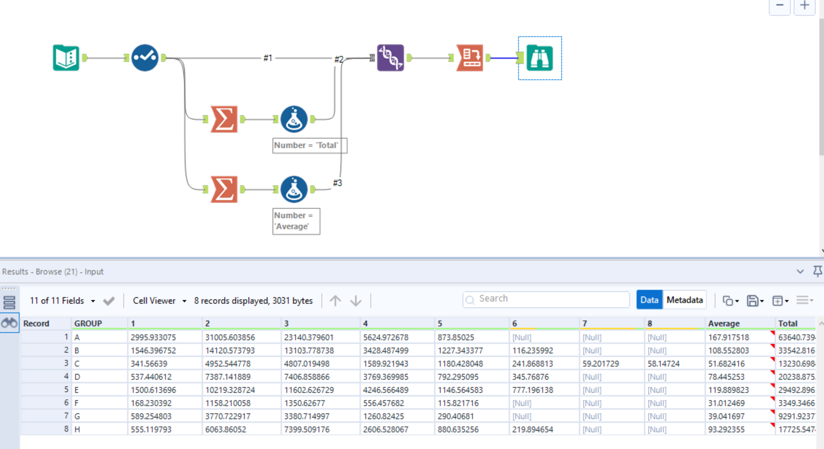
Task: Click the Select tool node
Action: pos(145,58)
